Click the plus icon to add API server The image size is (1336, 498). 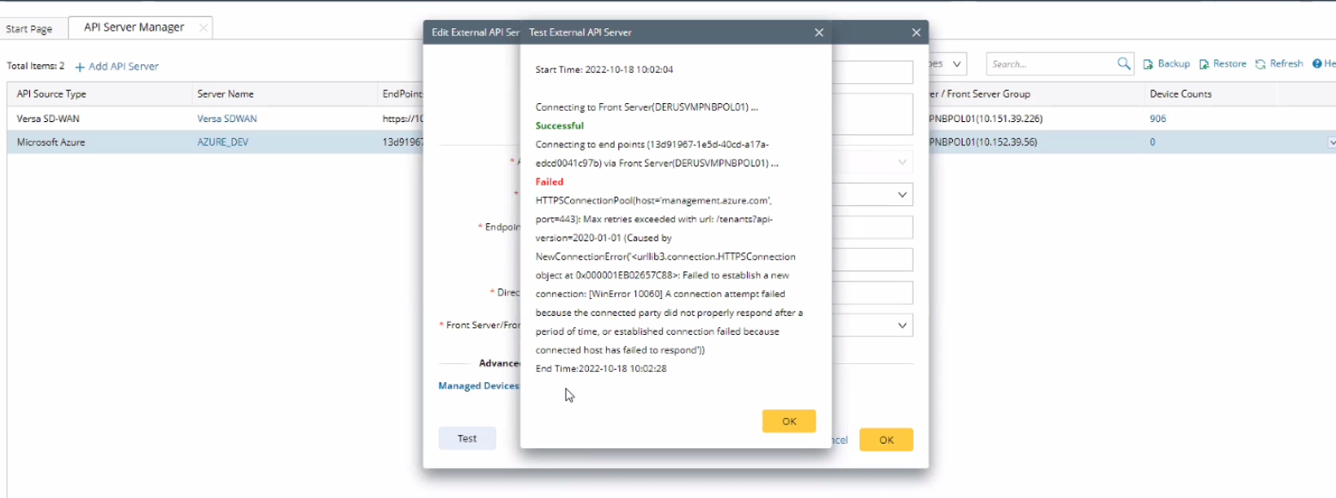tap(80, 67)
